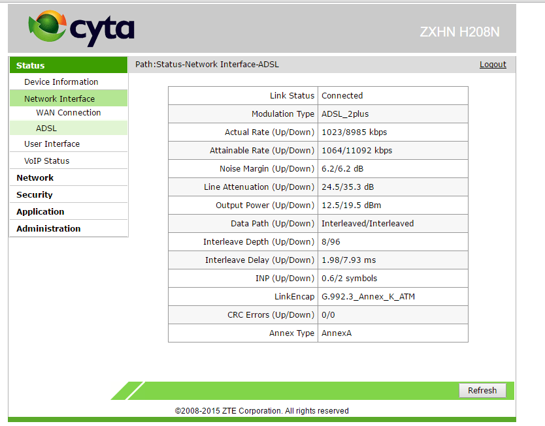Screen dimensions: 545x426
Task: Click the Cyta logo
Action: pyautogui.click(x=81, y=28)
